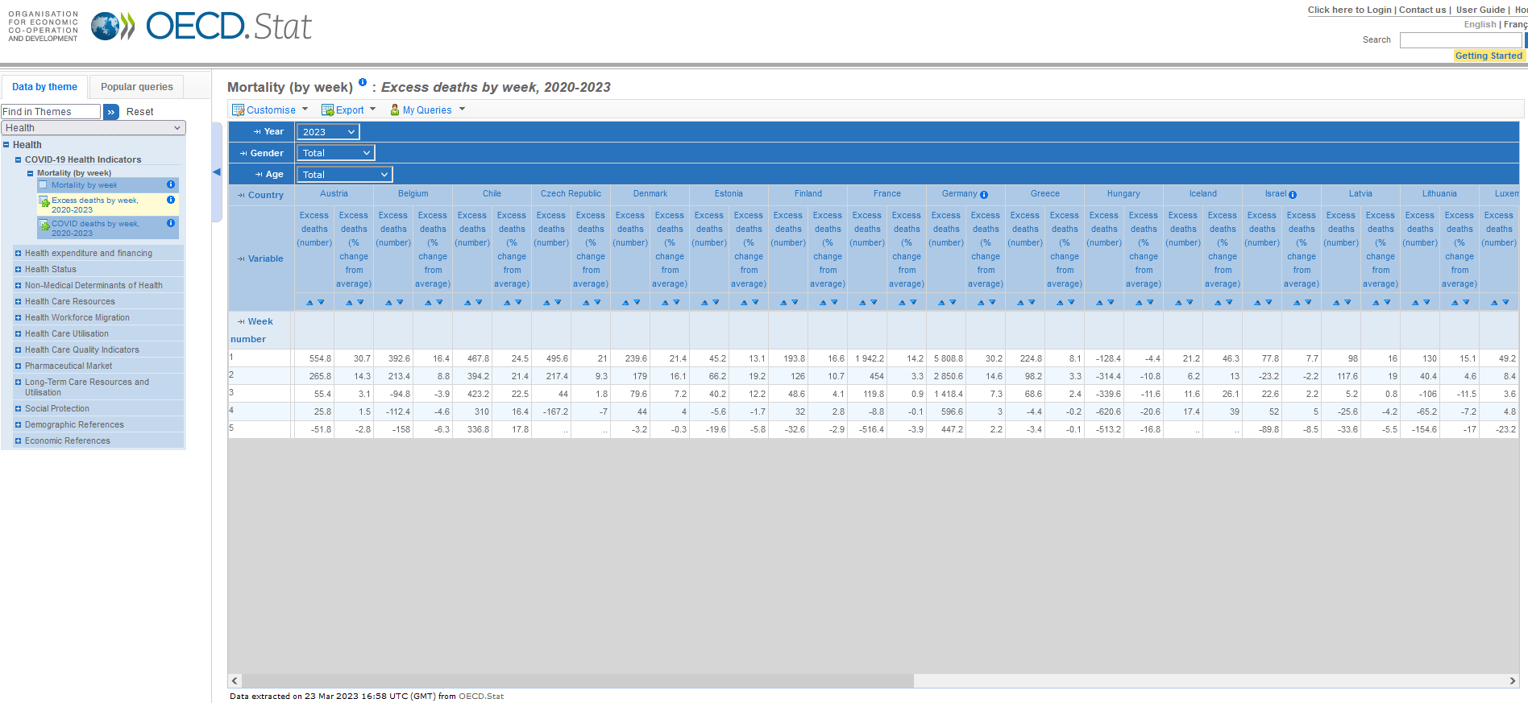
Task: Sort Austria excess deaths number descending
Action: [x=321, y=303]
